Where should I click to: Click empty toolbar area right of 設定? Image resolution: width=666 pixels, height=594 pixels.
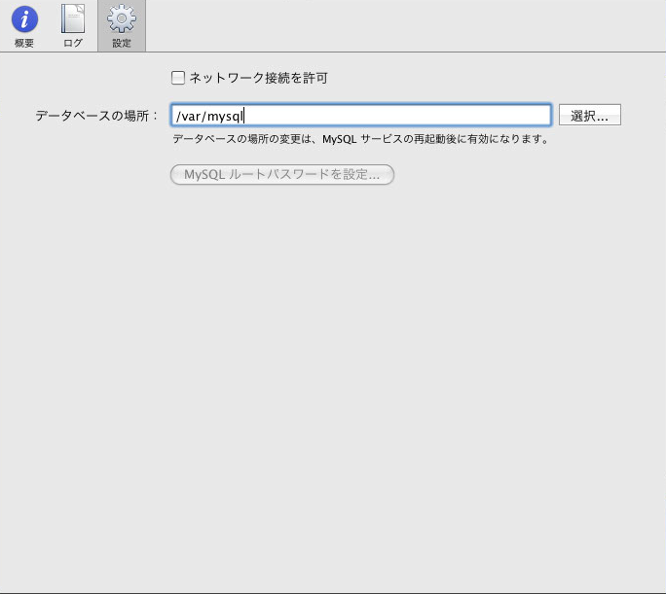click(389, 26)
